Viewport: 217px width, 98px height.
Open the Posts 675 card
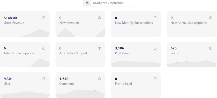192,54
